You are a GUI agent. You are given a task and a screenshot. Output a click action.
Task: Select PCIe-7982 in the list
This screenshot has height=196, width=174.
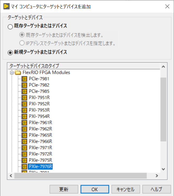click(x=39, y=85)
